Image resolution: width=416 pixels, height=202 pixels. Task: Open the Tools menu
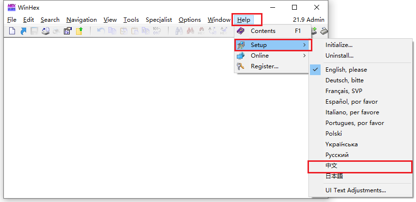131,20
